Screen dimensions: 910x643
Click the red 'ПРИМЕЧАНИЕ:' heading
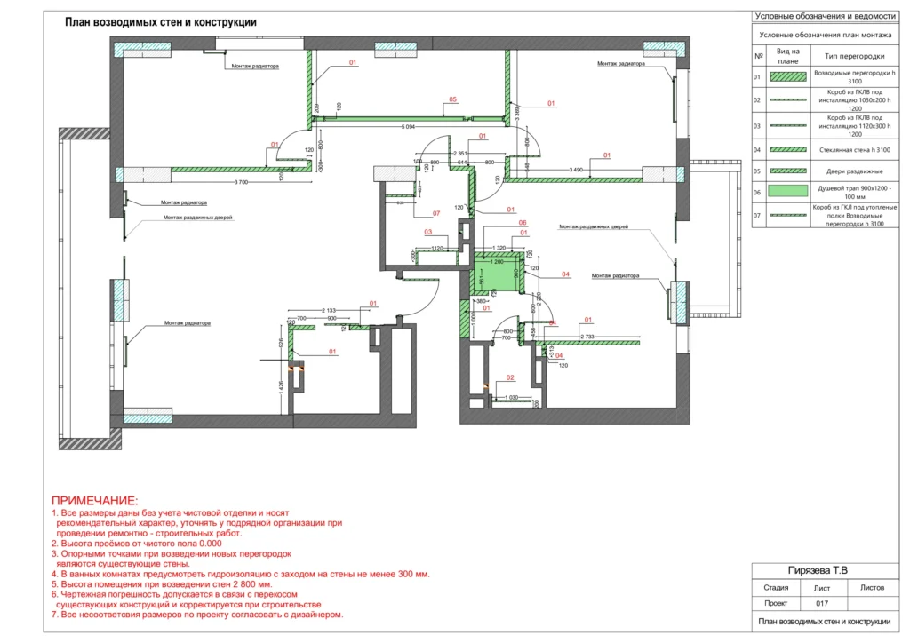pos(95,502)
